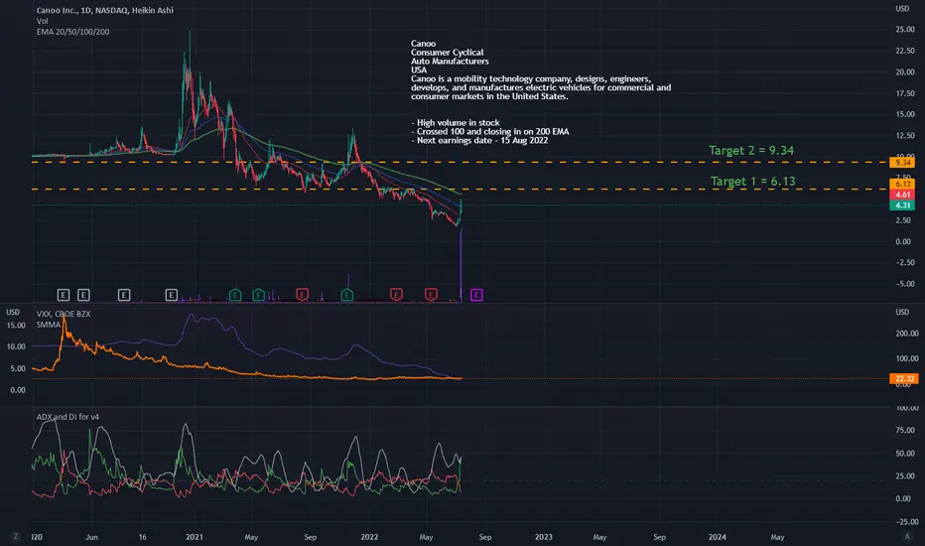Screen dimensions: 925x546
Task: Click the leftmost white earnings E marker
Action: tap(64, 295)
